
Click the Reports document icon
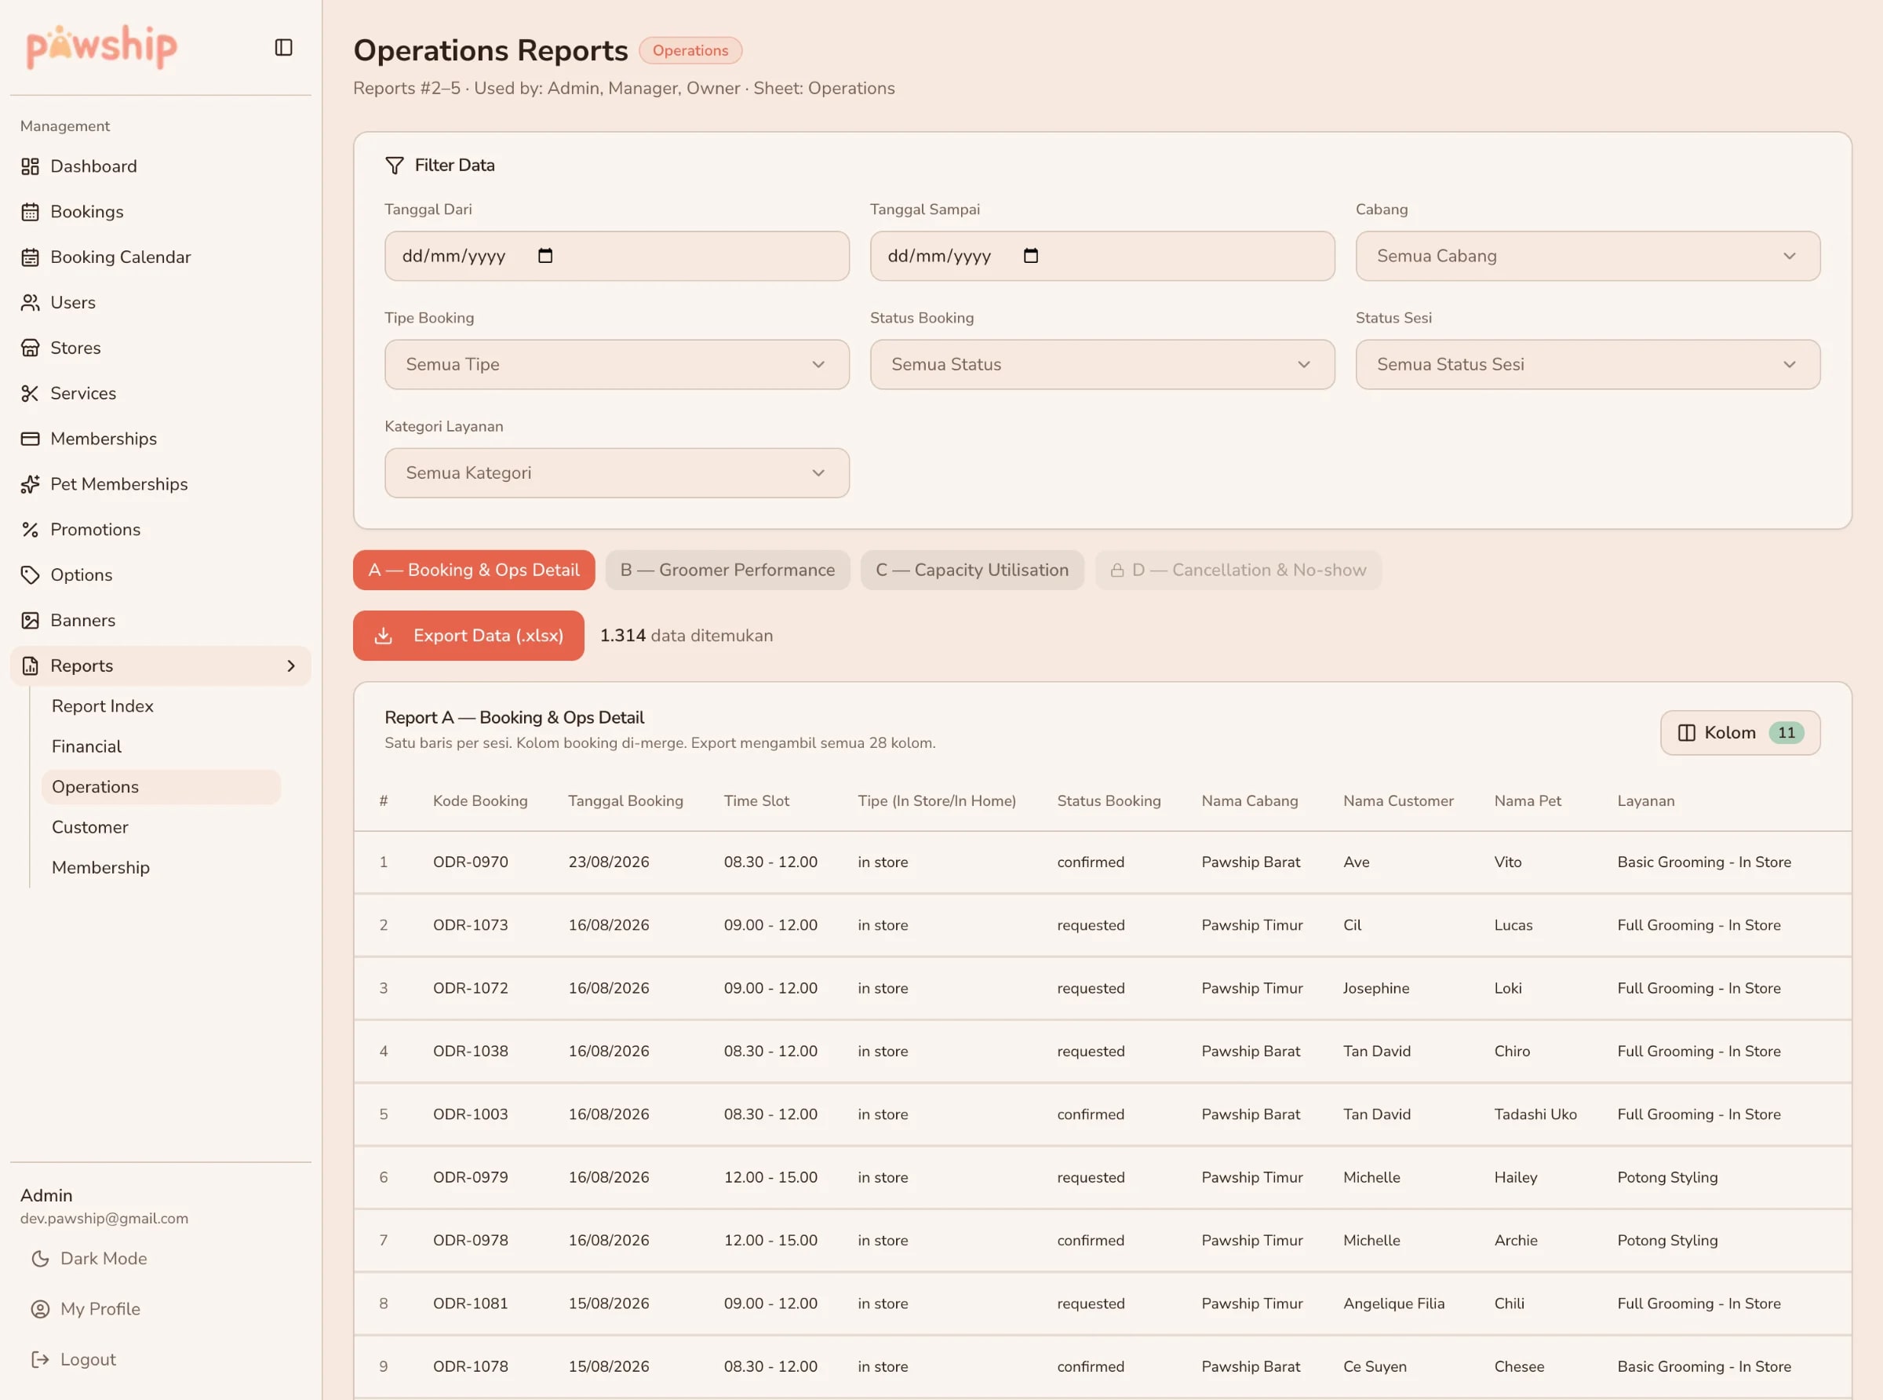[31, 665]
